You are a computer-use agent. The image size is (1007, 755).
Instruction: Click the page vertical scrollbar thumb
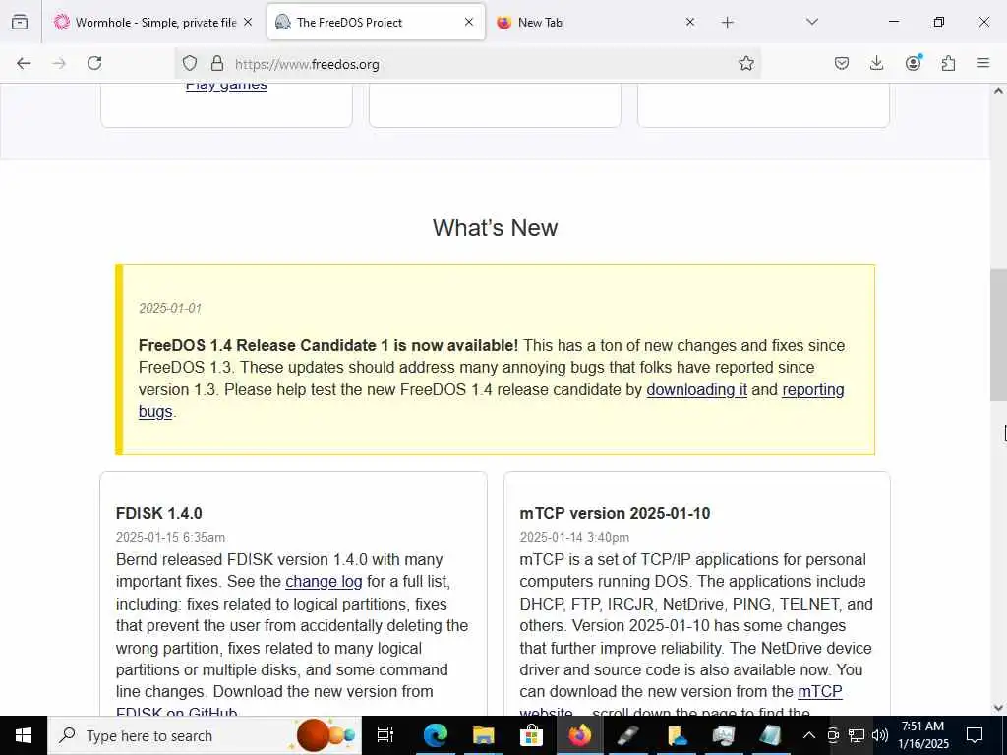[998, 335]
